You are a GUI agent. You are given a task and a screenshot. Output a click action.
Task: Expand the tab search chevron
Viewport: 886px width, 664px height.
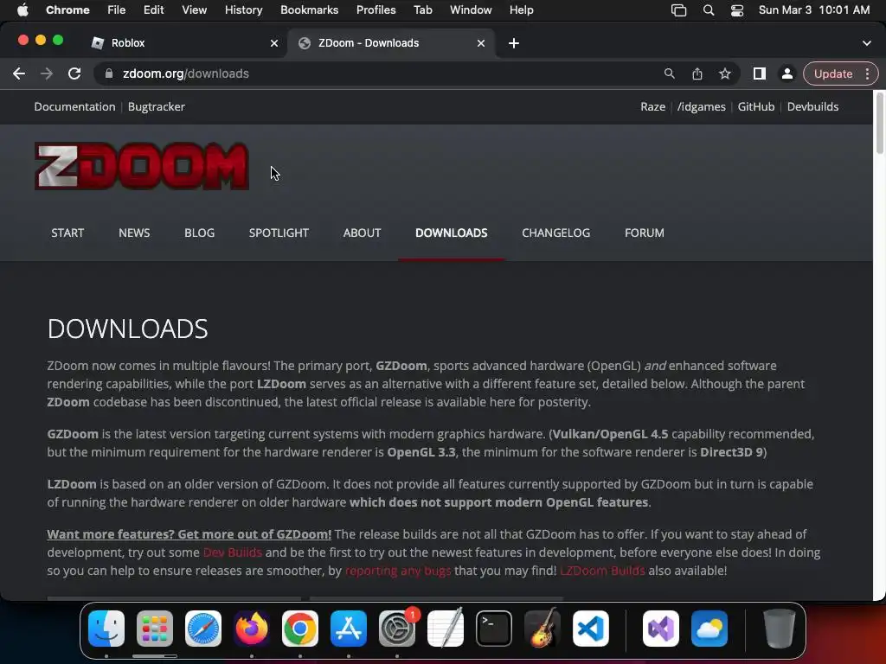pos(866,43)
